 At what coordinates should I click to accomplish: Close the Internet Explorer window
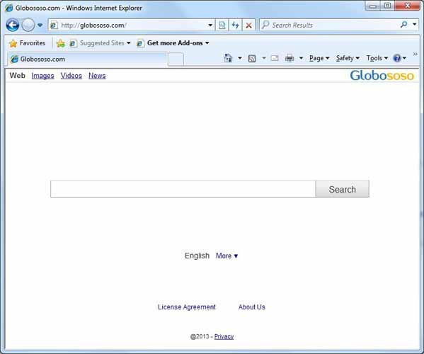pos(407,6)
